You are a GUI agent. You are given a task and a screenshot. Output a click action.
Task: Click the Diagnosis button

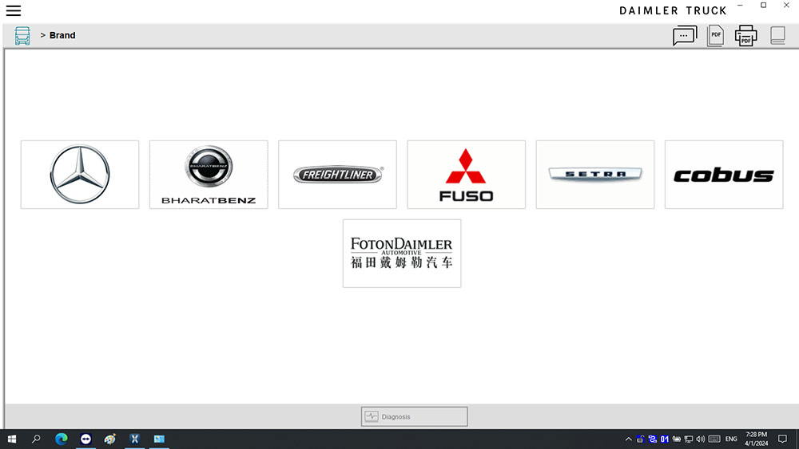(414, 416)
